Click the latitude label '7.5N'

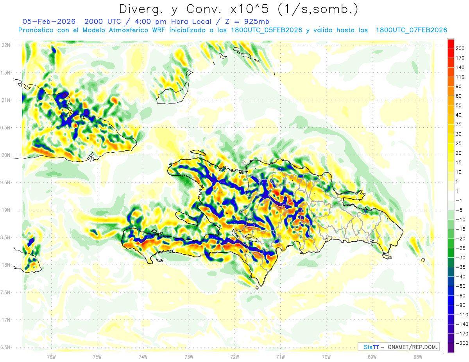point(5,292)
